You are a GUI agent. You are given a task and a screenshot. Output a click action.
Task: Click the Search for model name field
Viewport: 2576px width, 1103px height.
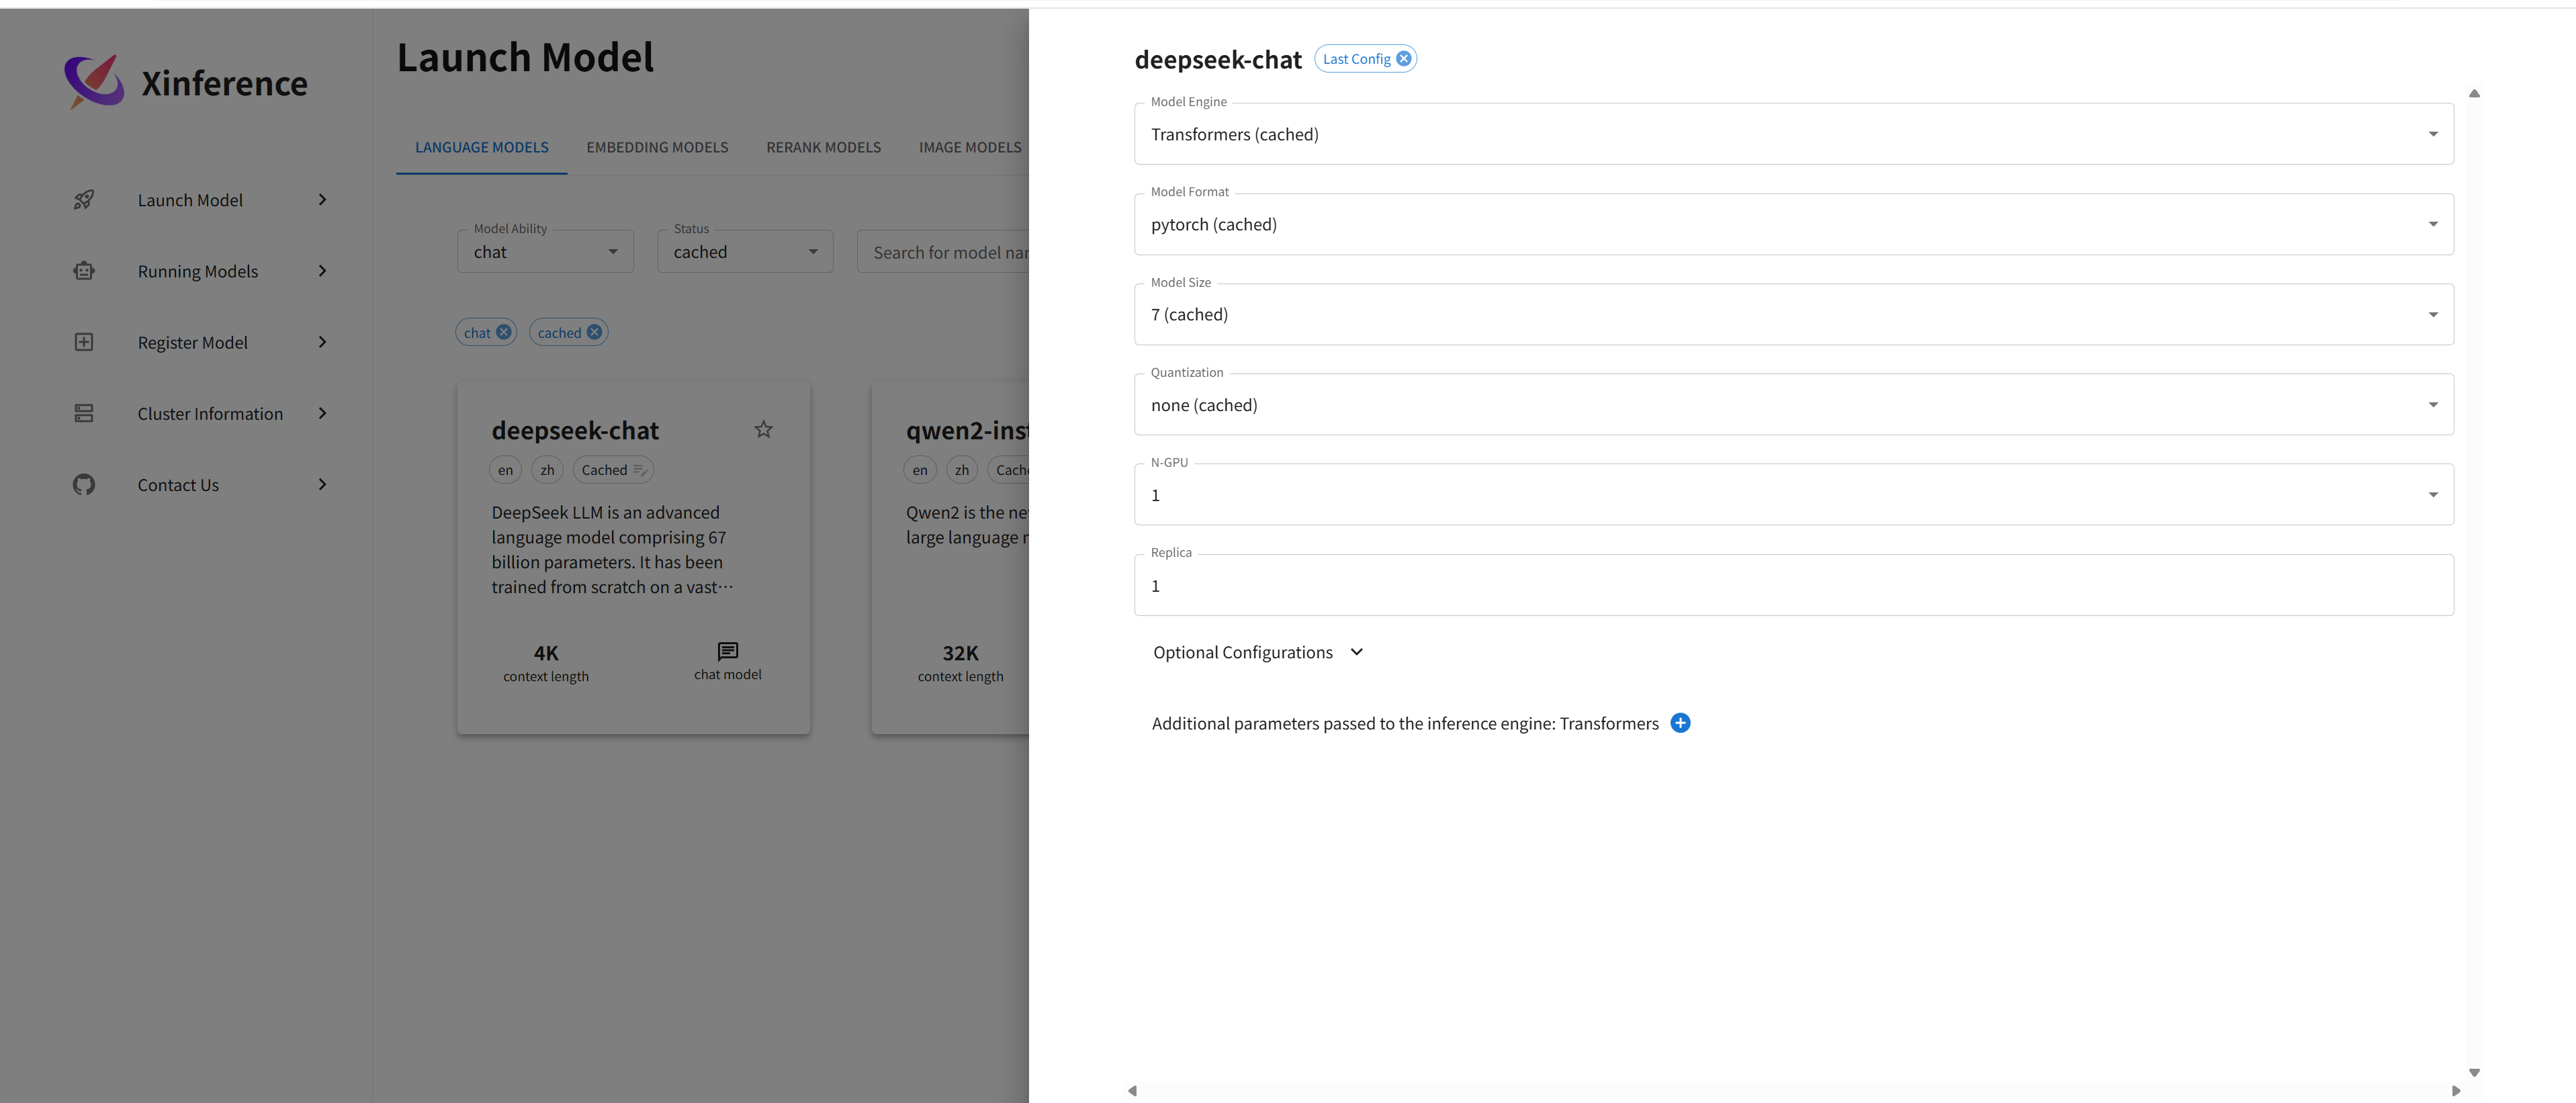click(943, 252)
